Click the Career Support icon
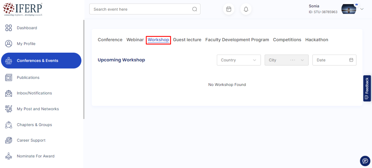This screenshot has width=372, height=168. 9,140
